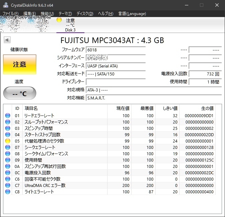Click the serial number field
This screenshot has width=225, height=217.
pyautogui.click(x=116, y=58)
